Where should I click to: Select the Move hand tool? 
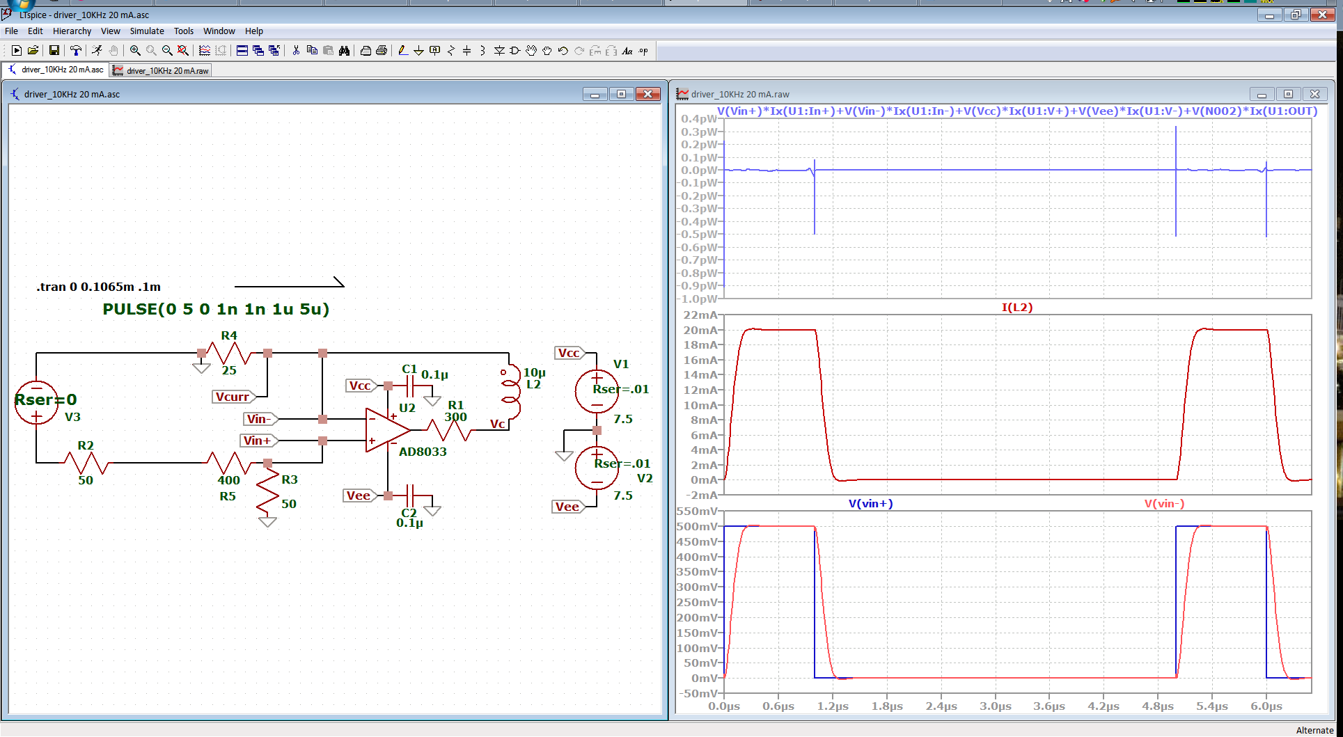tap(531, 50)
